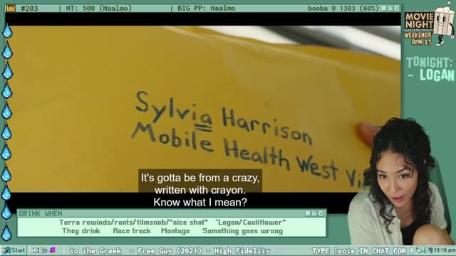Click the middle quick-launch icon in taskbar
This screenshot has width=456, height=256.
coord(44,250)
